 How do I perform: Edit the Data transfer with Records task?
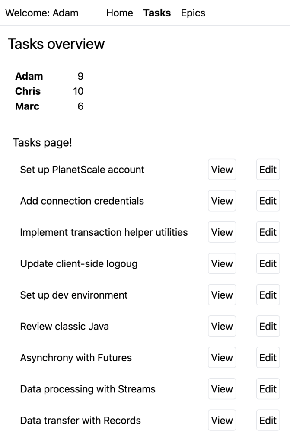coord(268,421)
